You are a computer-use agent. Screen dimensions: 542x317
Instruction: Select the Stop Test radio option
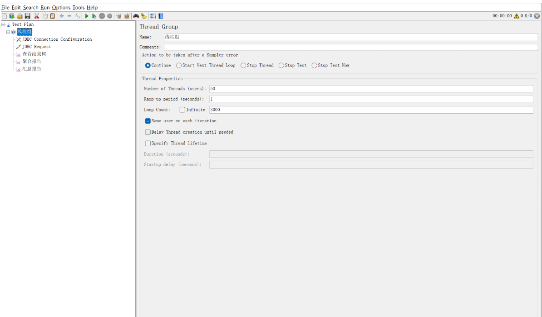point(292,65)
